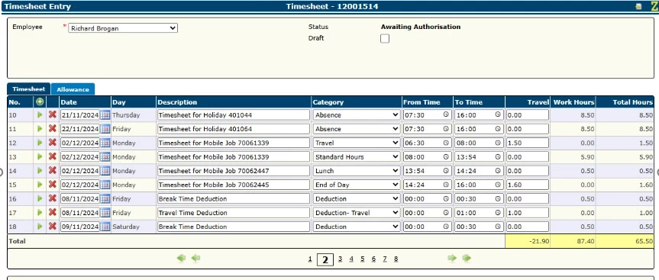
Task: Click the Total Hours column header
Action: coord(632,102)
